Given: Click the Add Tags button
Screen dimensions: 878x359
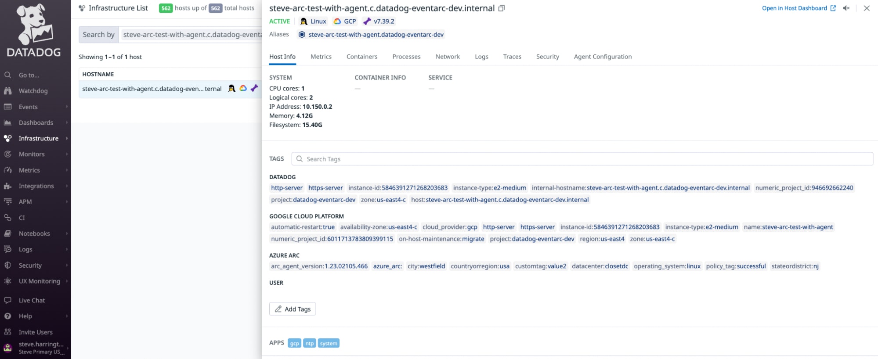Looking at the screenshot, I should [292, 309].
